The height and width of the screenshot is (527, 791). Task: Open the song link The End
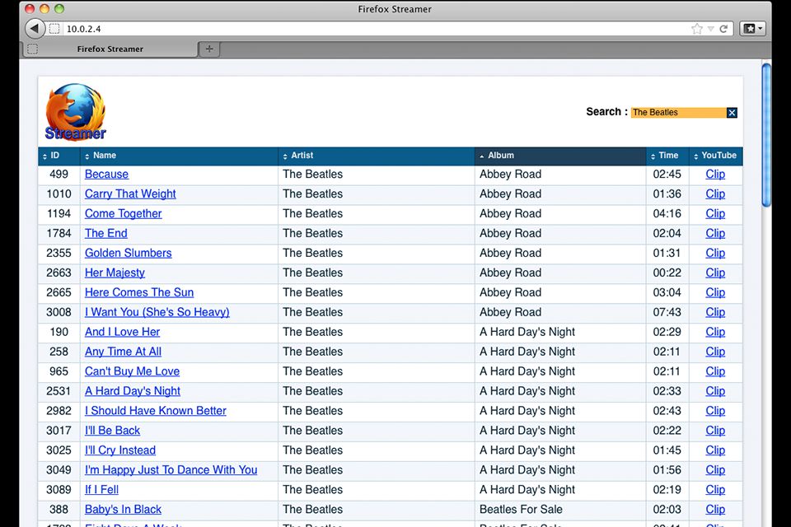[106, 234]
